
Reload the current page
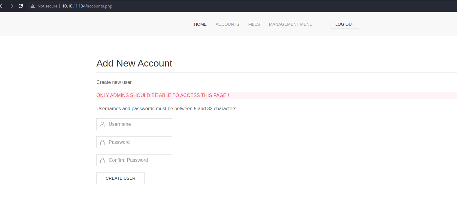tap(21, 6)
